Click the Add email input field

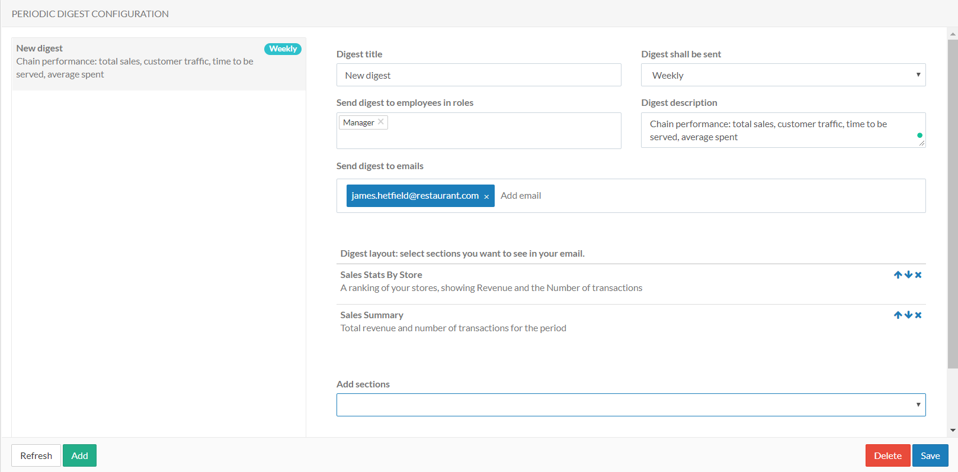pyautogui.click(x=592, y=196)
